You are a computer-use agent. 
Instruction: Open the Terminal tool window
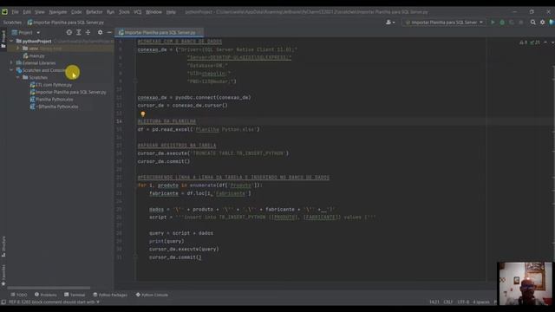click(75, 295)
